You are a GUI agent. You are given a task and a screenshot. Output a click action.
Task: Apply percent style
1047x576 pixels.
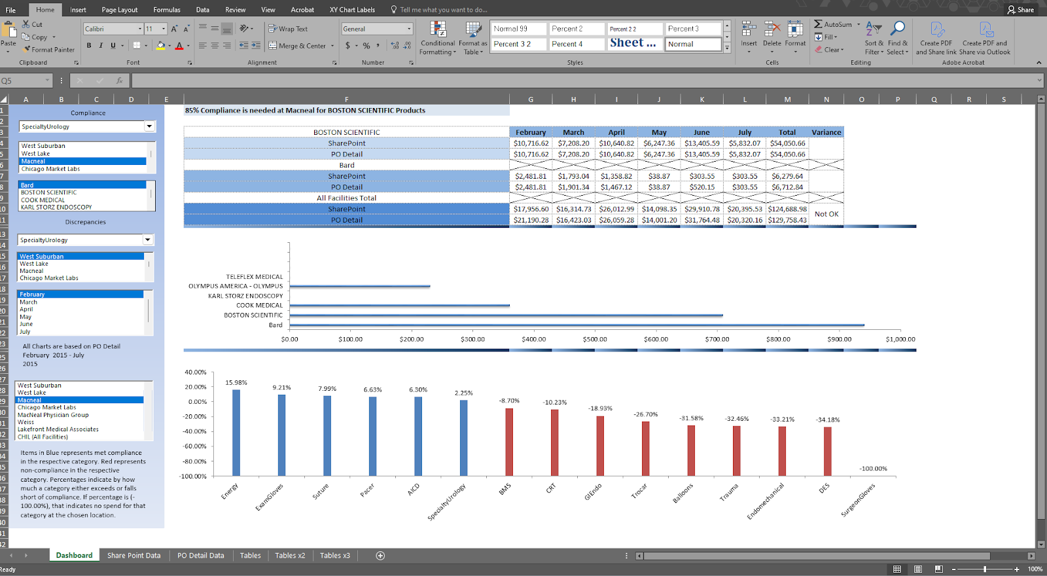[x=366, y=46]
